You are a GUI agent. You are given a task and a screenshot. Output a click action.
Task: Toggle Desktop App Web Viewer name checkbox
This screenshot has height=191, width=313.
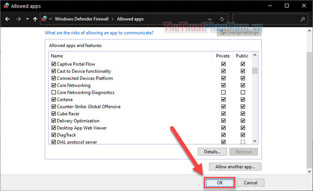tap(54, 128)
